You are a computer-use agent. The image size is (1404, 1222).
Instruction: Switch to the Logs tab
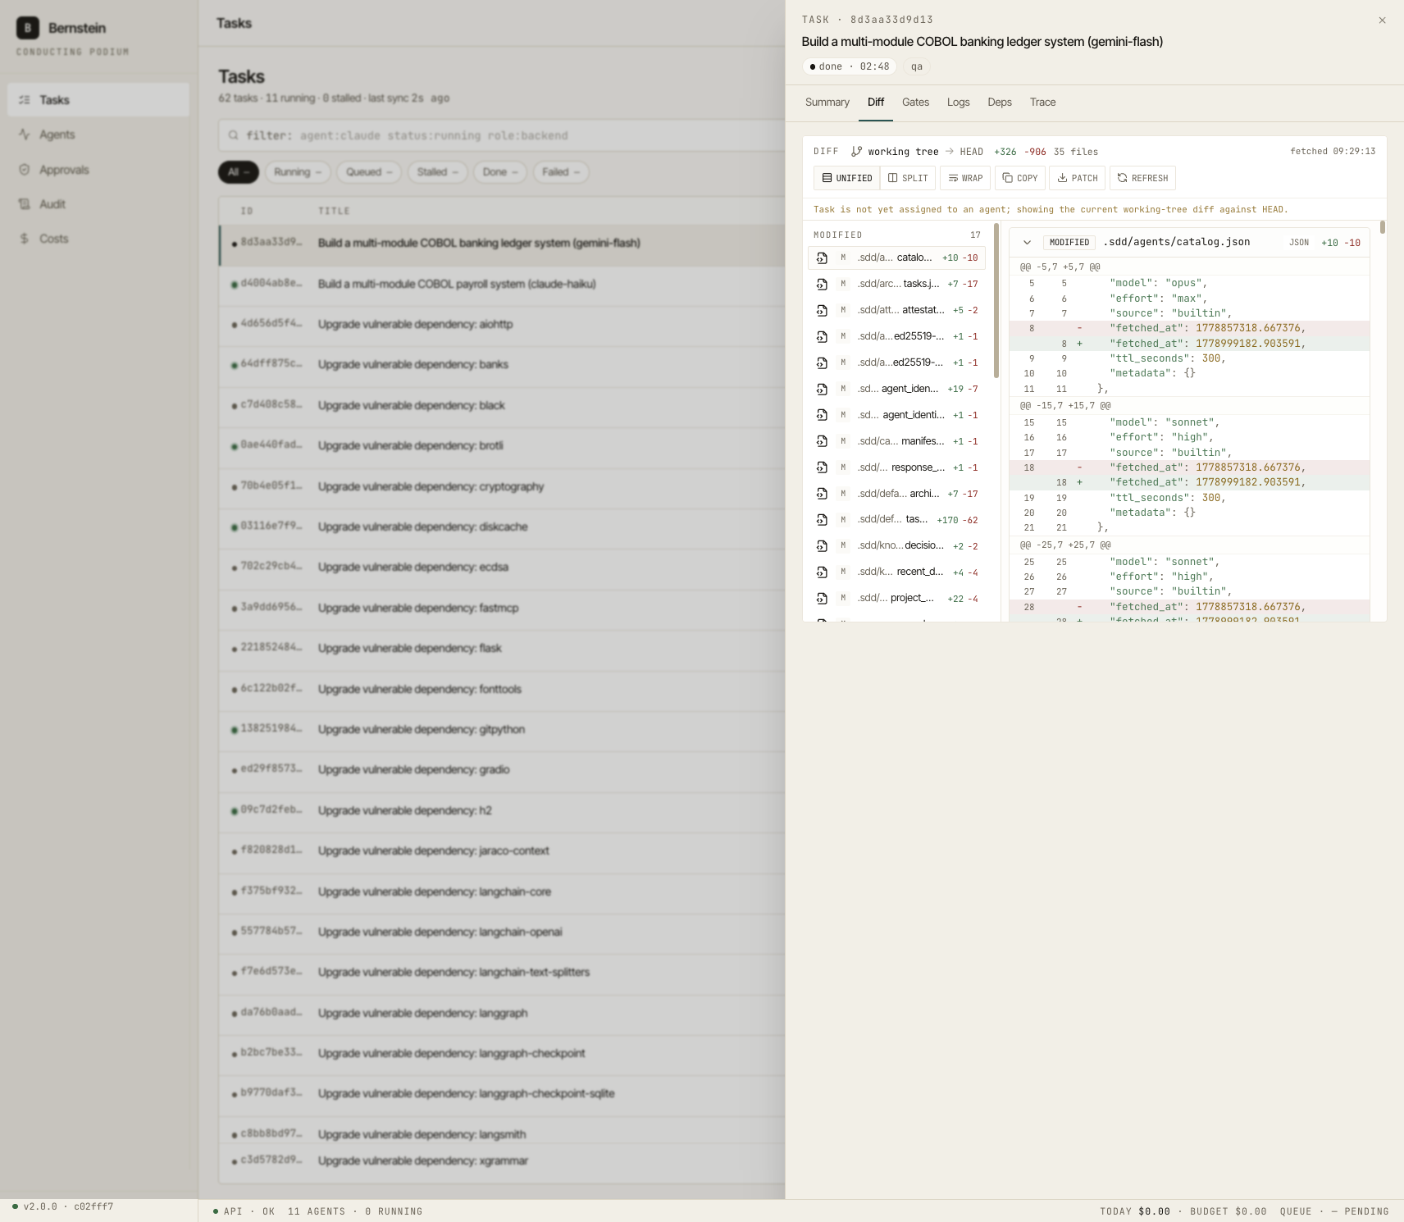tap(958, 103)
